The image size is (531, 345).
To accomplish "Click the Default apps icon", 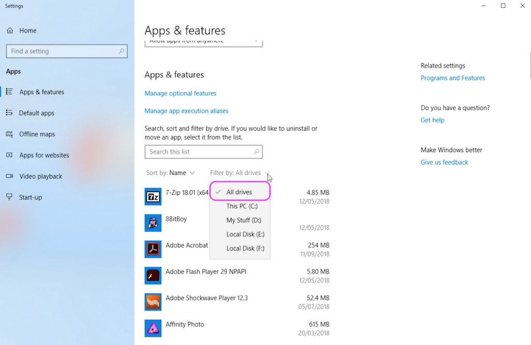I will [x=9, y=112].
